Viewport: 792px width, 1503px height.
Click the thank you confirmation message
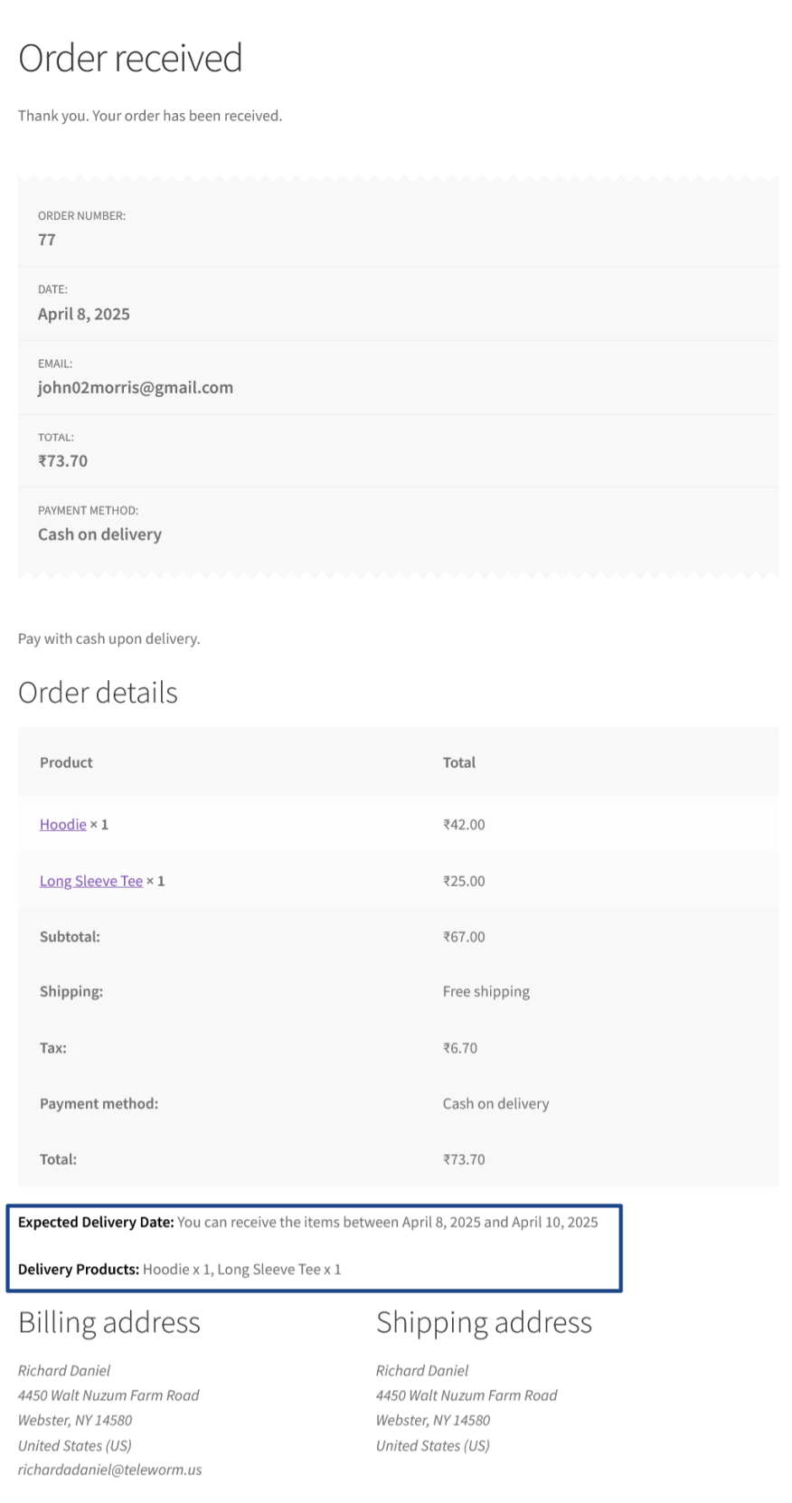point(150,116)
